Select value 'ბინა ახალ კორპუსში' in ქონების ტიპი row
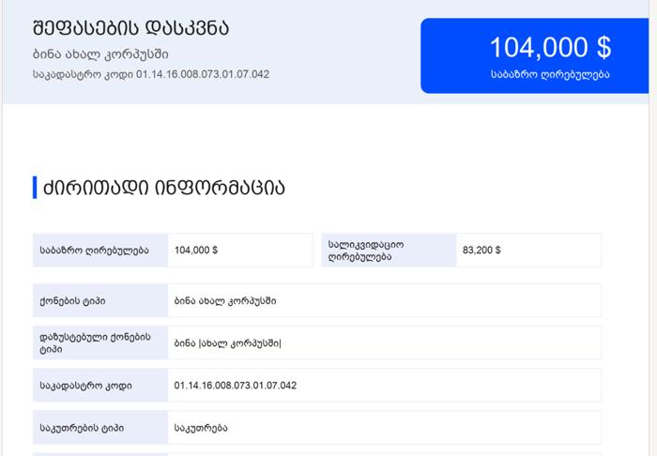 (225, 301)
